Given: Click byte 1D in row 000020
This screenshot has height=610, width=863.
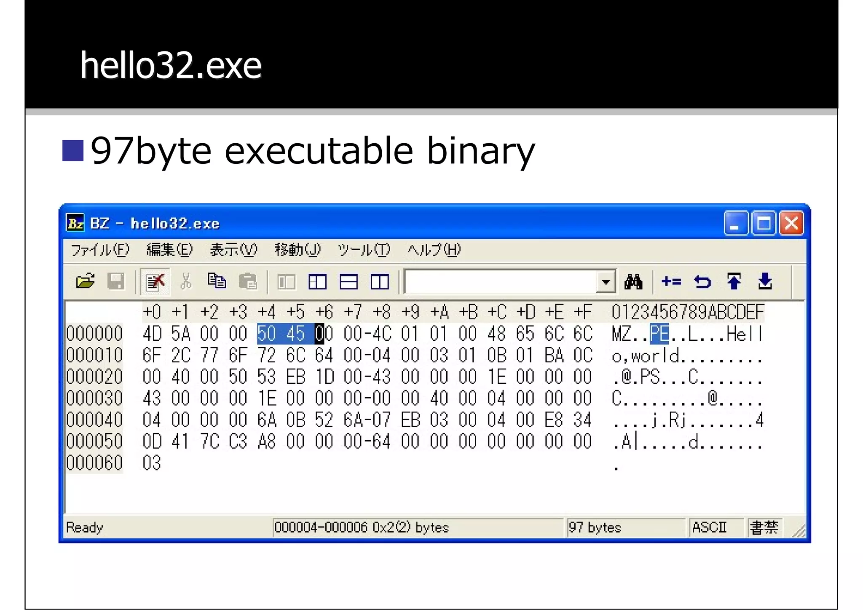Looking at the screenshot, I should (x=324, y=377).
